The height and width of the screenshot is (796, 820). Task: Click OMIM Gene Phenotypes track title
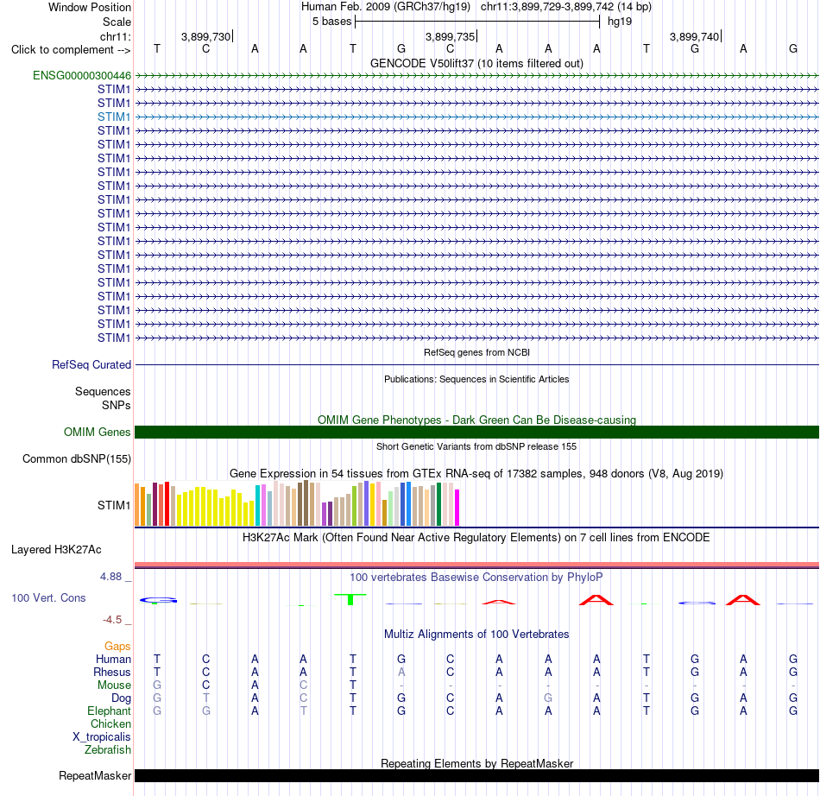coord(476,420)
